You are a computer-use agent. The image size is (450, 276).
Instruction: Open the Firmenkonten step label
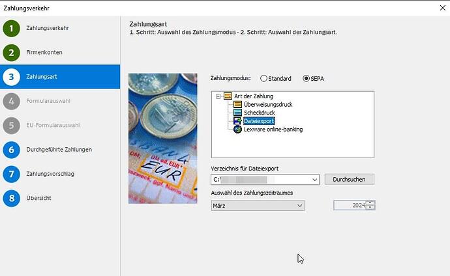click(x=44, y=53)
